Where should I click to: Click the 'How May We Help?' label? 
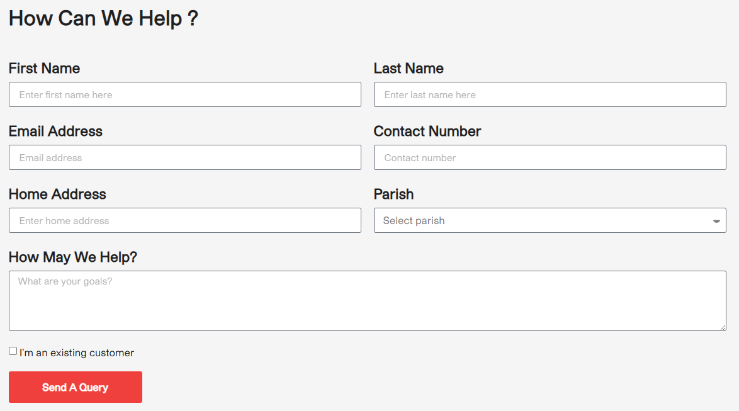(73, 257)
